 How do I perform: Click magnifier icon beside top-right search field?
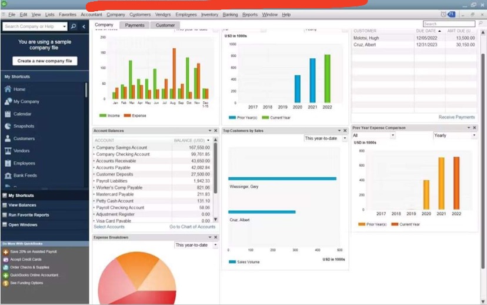(x=481, y=24)
